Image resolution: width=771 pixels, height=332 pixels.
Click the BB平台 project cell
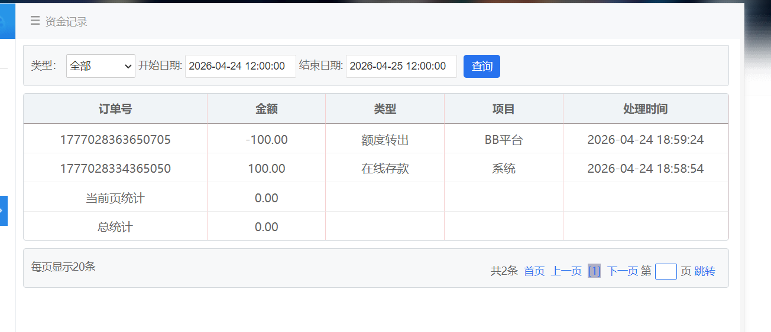click(x=504, y=140)
